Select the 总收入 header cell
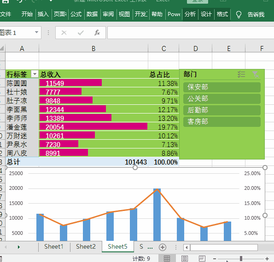Screen dimensions: 274x262 [x=93, y=74]
